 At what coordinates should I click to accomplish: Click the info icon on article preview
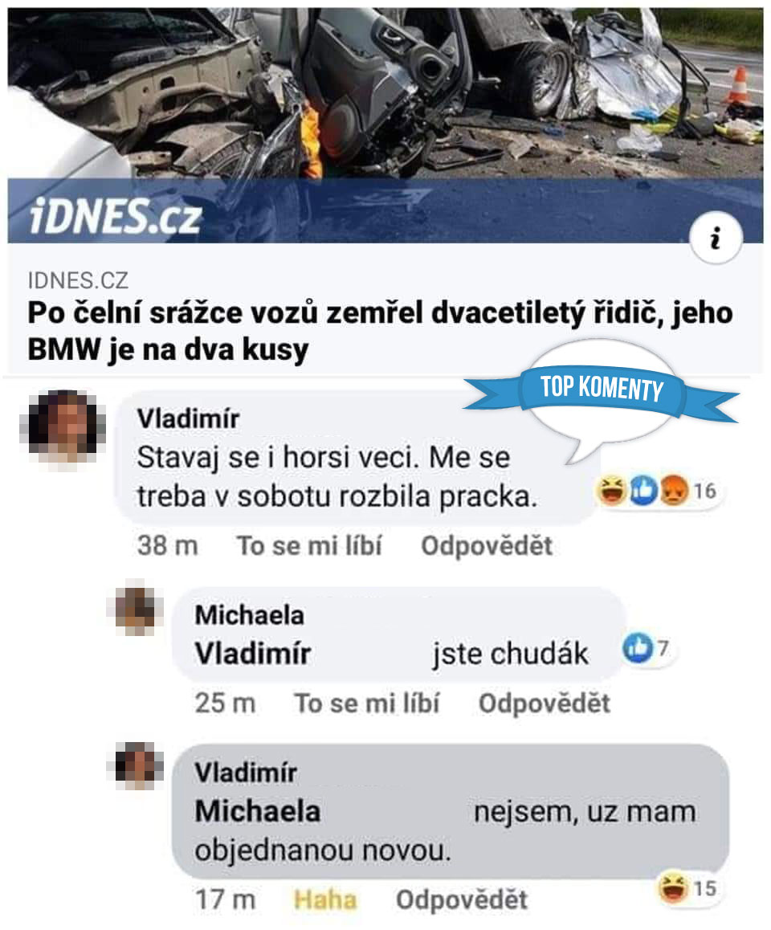coord(716,238)
